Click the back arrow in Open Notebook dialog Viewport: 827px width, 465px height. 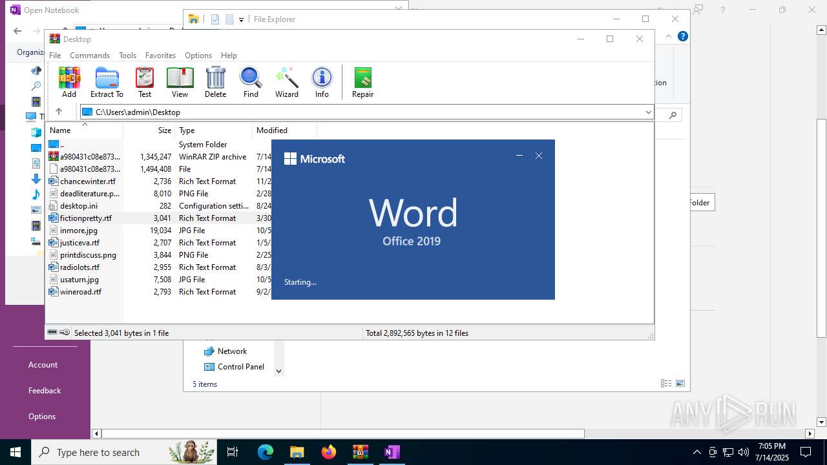point(17,31)
